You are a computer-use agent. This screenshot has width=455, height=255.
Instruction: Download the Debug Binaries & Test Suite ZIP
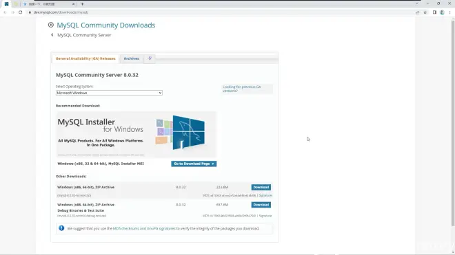[261, 205]
